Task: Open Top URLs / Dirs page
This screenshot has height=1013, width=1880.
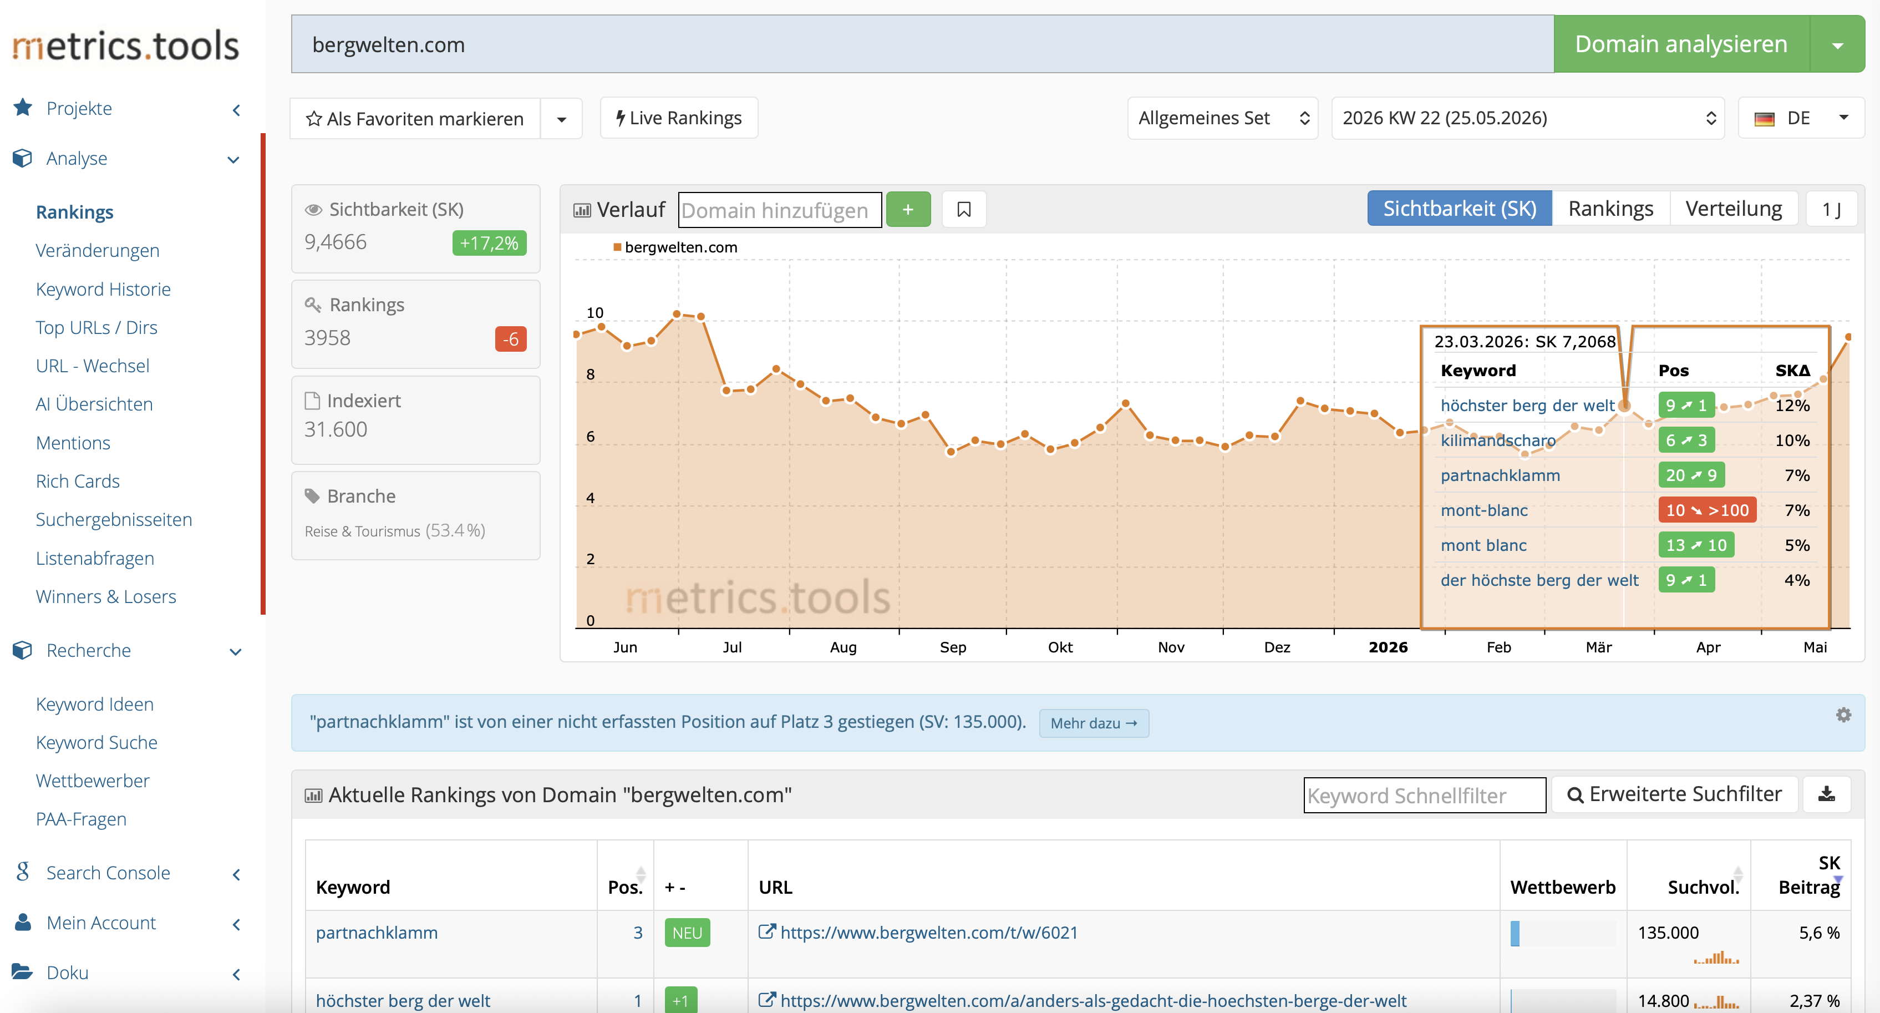Action: click(96, 328)
